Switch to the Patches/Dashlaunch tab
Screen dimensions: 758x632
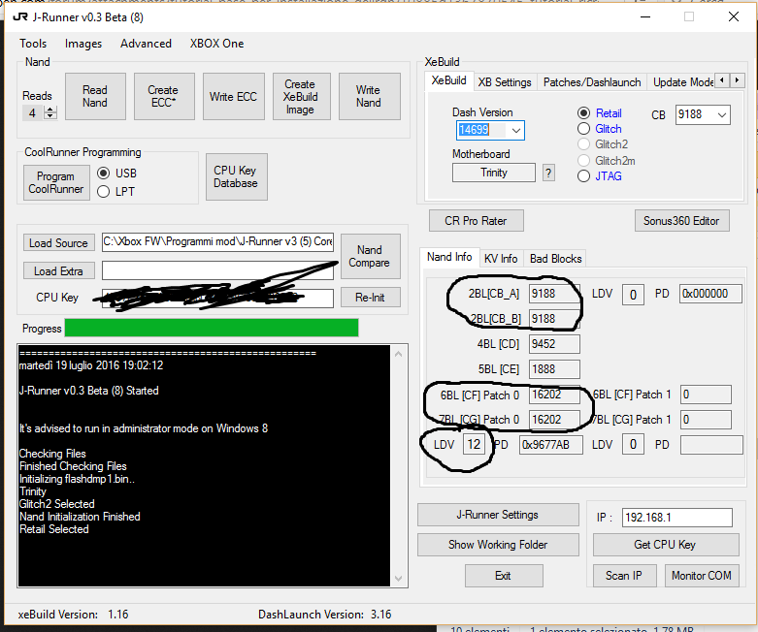point(592,82)
